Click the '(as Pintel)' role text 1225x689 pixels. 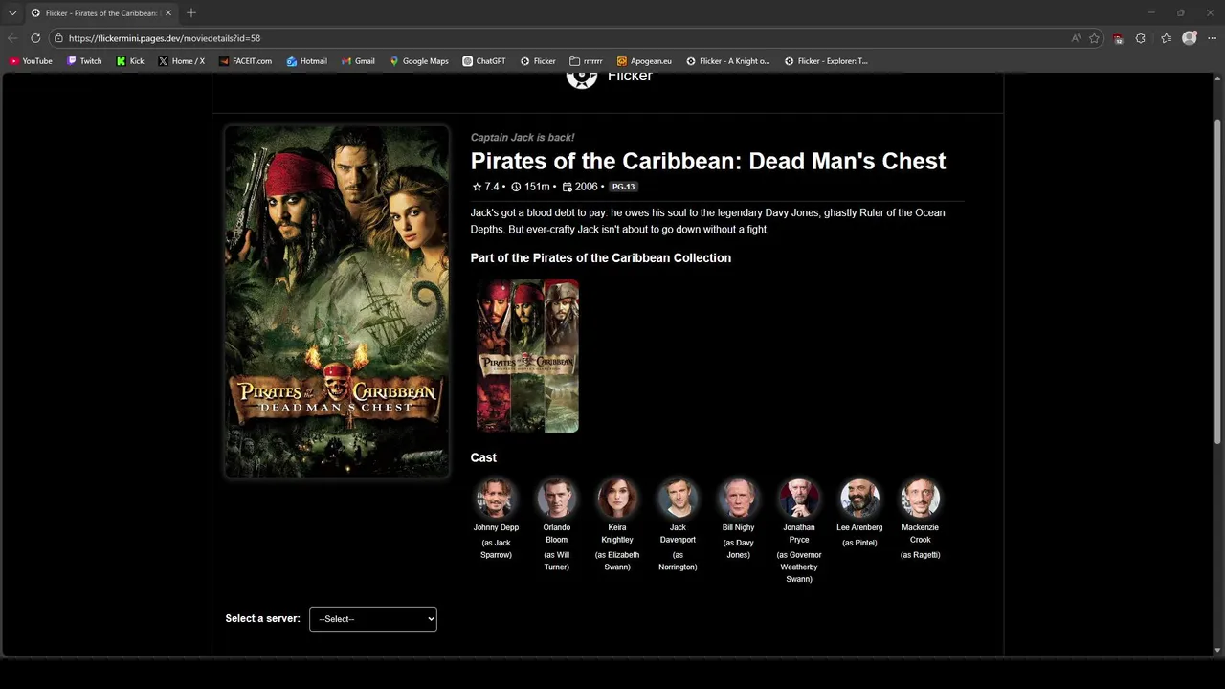(859, 543)
